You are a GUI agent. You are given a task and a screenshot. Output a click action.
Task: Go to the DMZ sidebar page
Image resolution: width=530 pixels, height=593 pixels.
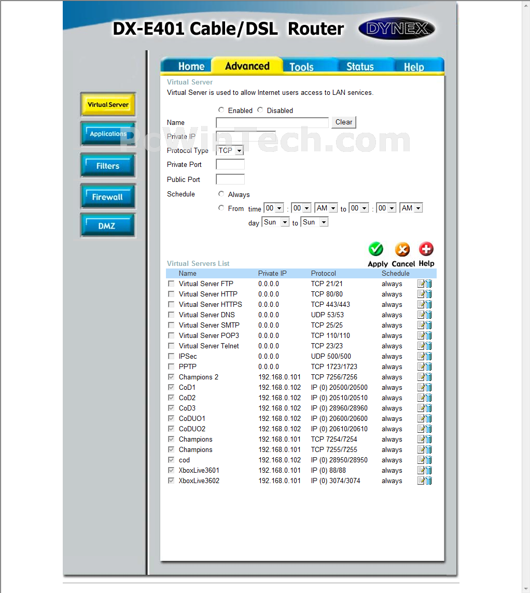tap(108, 226)
